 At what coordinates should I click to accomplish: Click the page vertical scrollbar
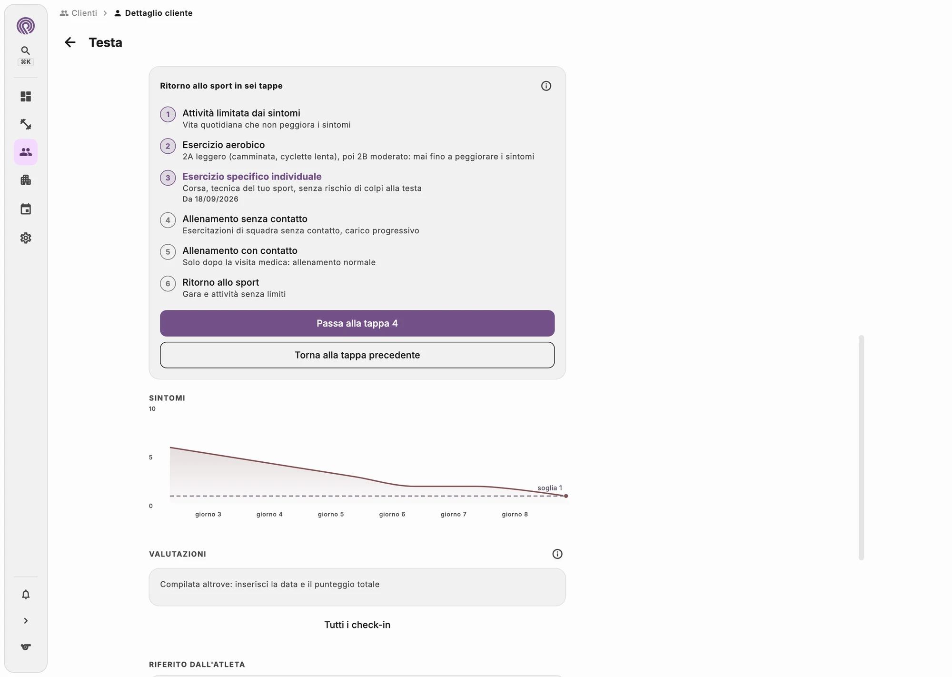tap(861, 448)
